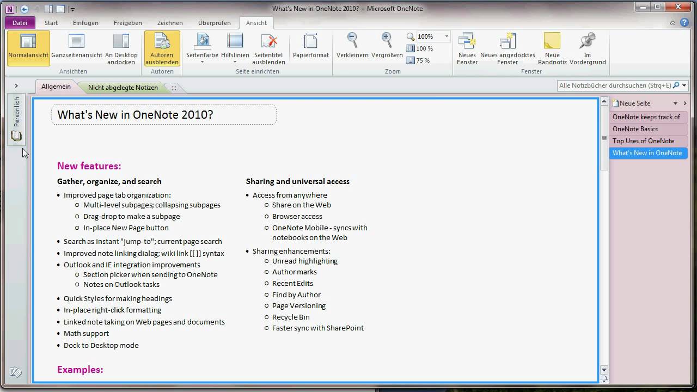Minimize the ribbon with caret icon

[x=674, y=23]
